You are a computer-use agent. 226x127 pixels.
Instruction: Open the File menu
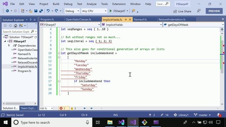click(x=13, y=4)
